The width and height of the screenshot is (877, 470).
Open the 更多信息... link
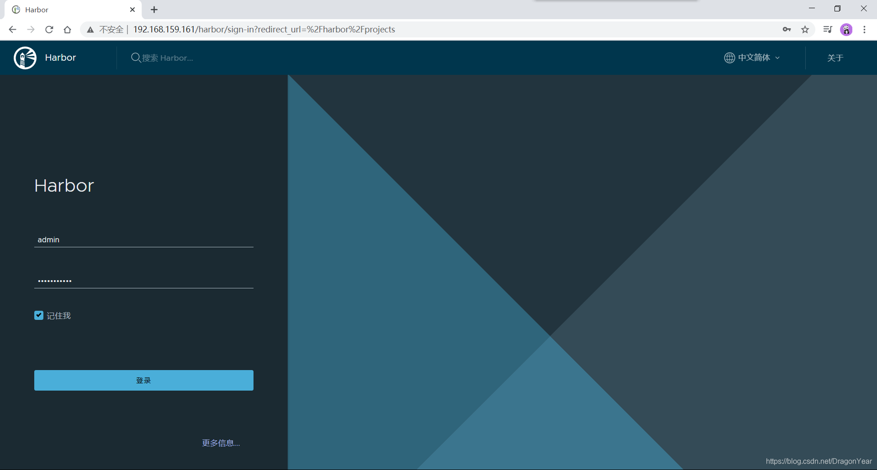[221, 443]
